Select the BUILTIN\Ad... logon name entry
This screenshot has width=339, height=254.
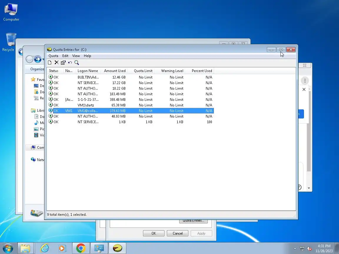[x=88, y=77]
